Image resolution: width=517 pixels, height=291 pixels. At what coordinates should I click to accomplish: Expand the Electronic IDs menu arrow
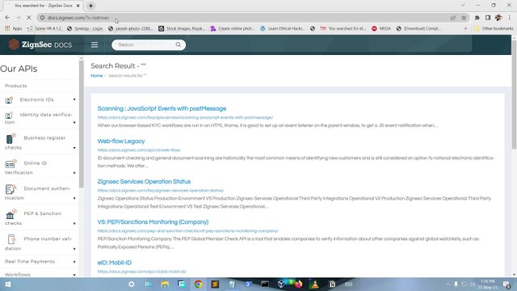click(x=74, y=99)
